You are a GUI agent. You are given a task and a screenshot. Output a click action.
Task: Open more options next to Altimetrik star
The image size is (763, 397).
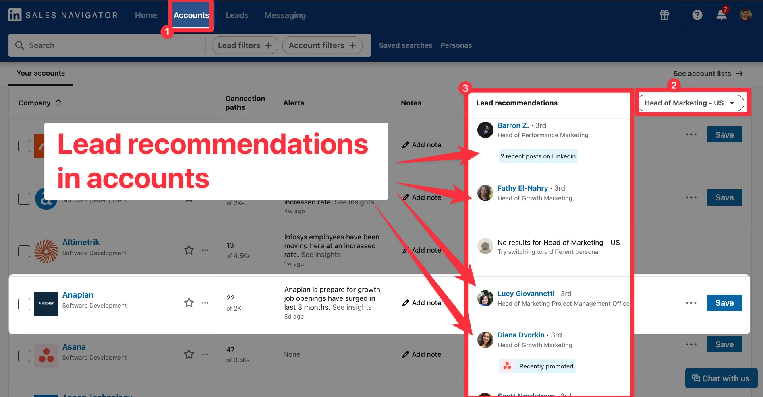click(x=205, y=250)
